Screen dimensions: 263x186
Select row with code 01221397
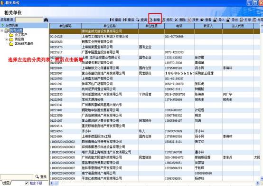(155, 84)
